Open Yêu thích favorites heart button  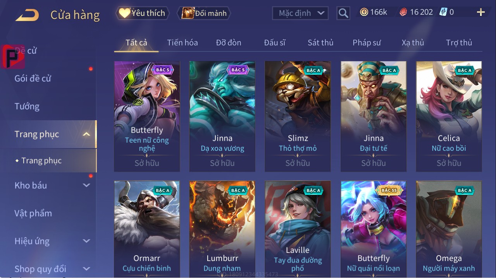[x=143, y=13]
